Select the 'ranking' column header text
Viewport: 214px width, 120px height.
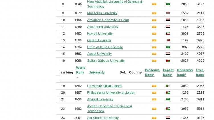67,73
